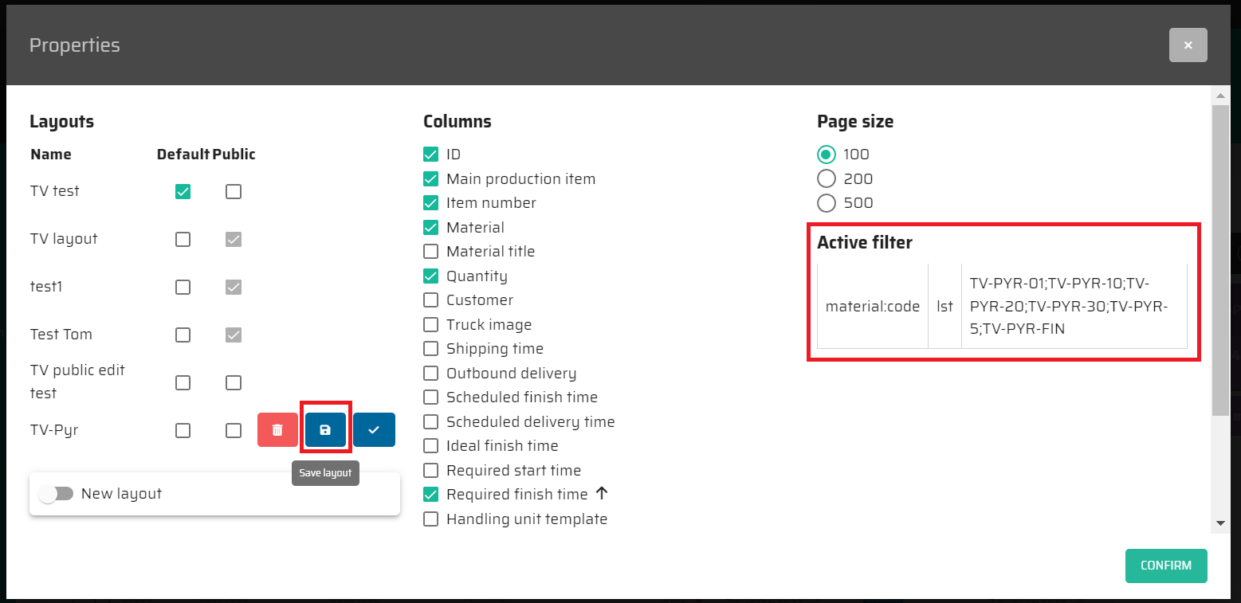Delete the TV-Pyr layout with trash icon
Viewport: 1241px width, 603px height.
277,430
